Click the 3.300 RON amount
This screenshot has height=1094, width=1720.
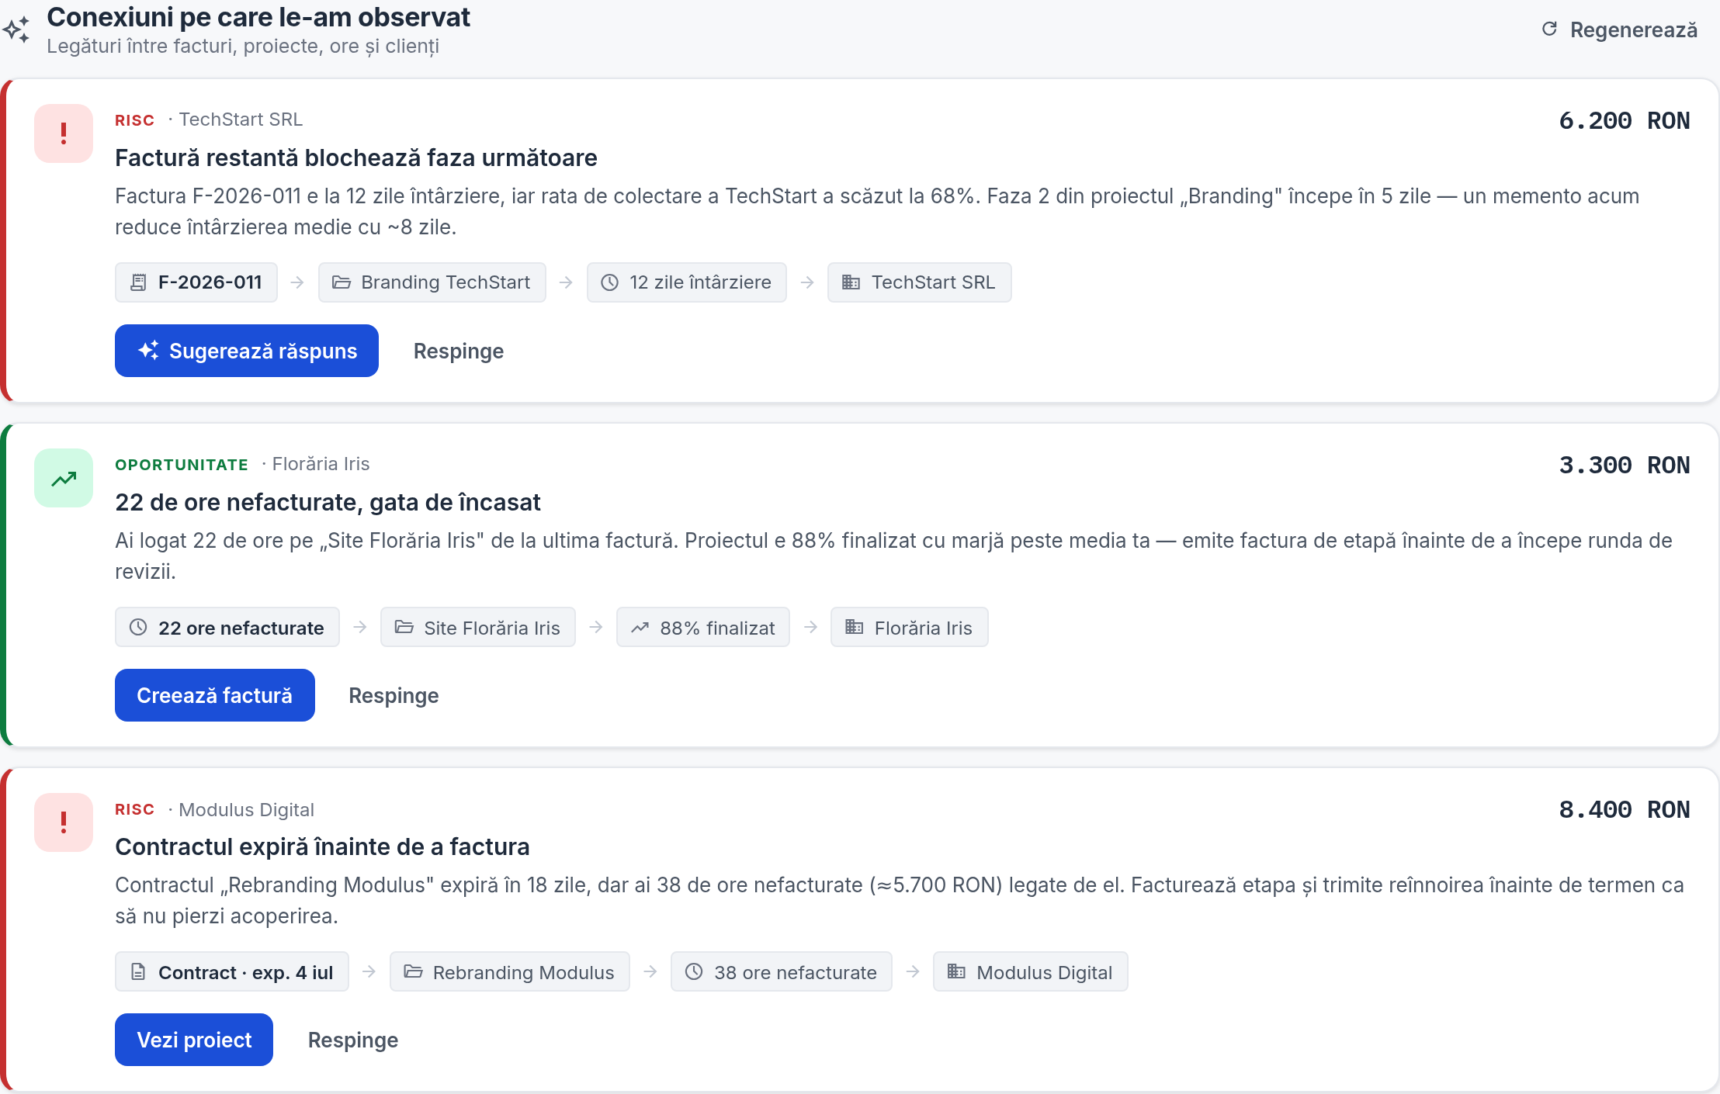tap(1625, 466)
